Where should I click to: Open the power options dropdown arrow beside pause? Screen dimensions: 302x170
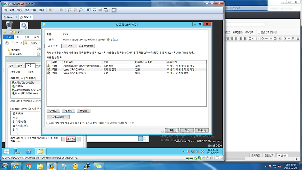click(54, 10)
